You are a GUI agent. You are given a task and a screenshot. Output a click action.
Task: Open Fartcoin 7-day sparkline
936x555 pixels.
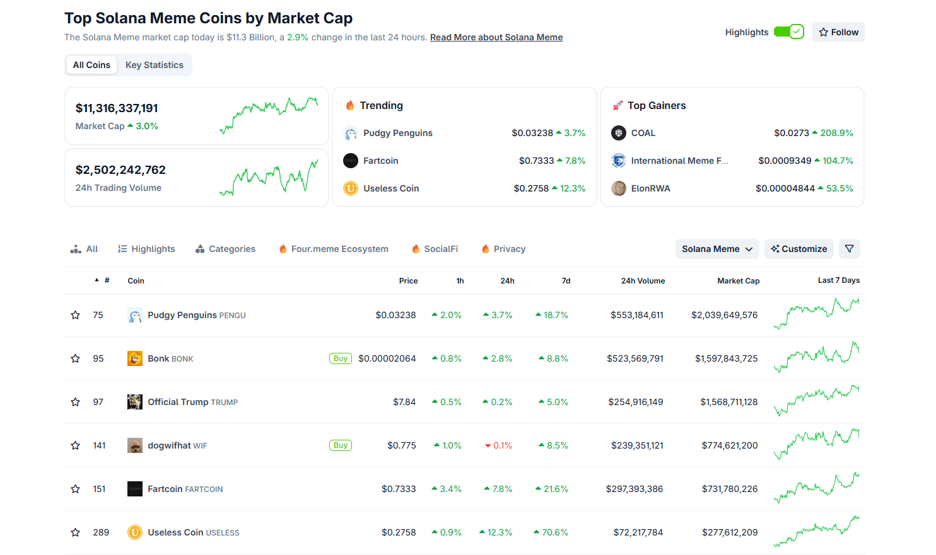[x=817, y=488]
